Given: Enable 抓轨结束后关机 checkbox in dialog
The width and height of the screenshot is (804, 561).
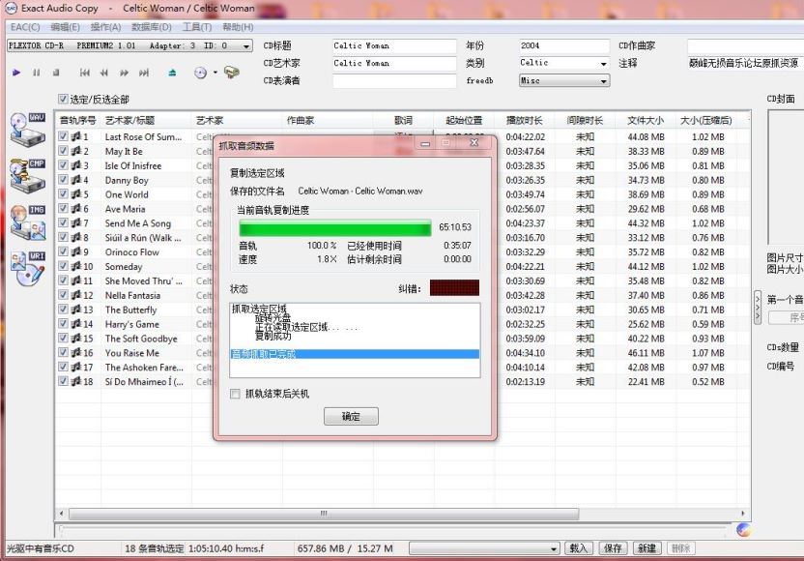Looking at the screenshot, I should (x=236, y=394).
